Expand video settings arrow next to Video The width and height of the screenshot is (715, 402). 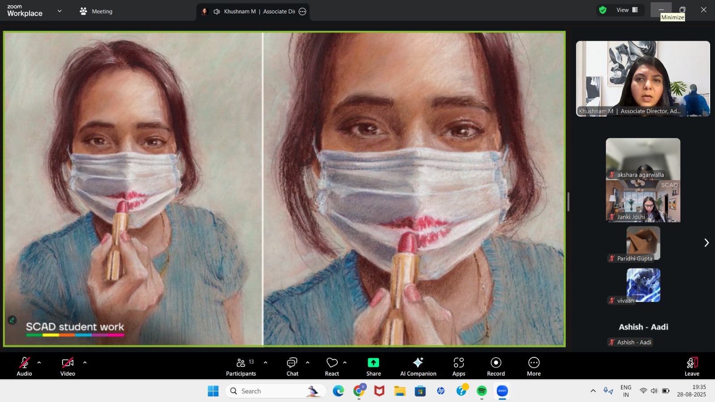(x=85, y=363)
